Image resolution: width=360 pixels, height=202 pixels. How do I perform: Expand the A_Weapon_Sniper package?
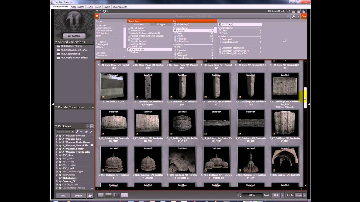click(57, 149)
